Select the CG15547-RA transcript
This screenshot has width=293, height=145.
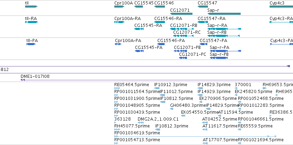pyautogui.click(x=203, y=22)
